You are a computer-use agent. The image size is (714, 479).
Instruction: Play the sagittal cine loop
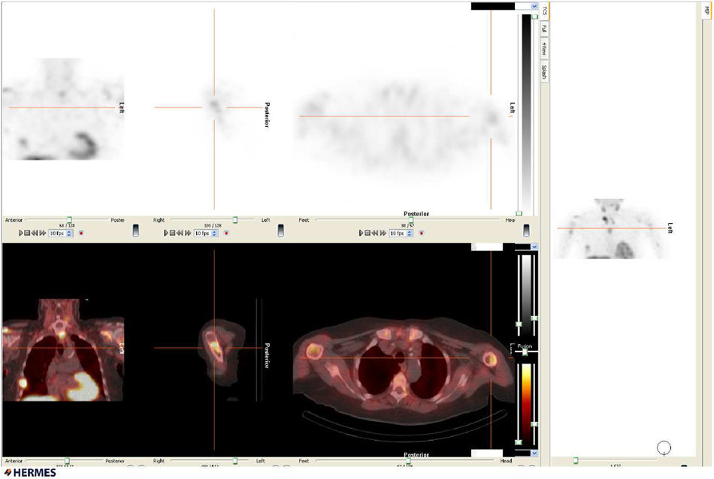166,233
